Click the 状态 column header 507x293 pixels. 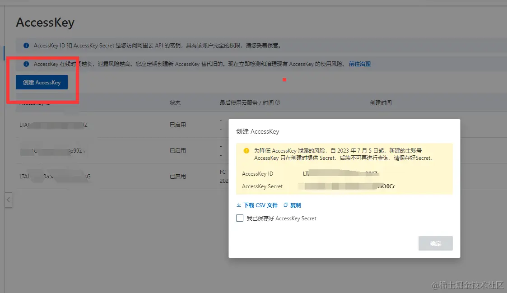click(x=175, y=103)
